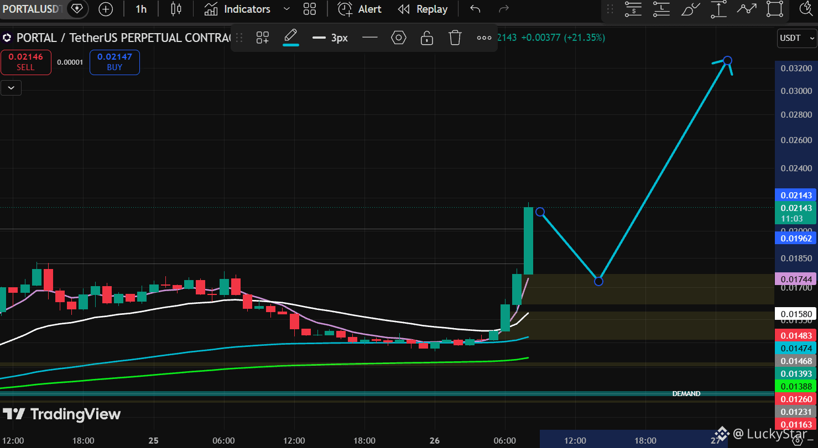This screenshot has width=818, height=448.
Task: Undo the last chart action
Action: [x=475, y=9]
